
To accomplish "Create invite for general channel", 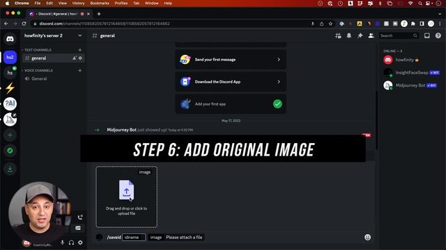I will coord(75,58).
